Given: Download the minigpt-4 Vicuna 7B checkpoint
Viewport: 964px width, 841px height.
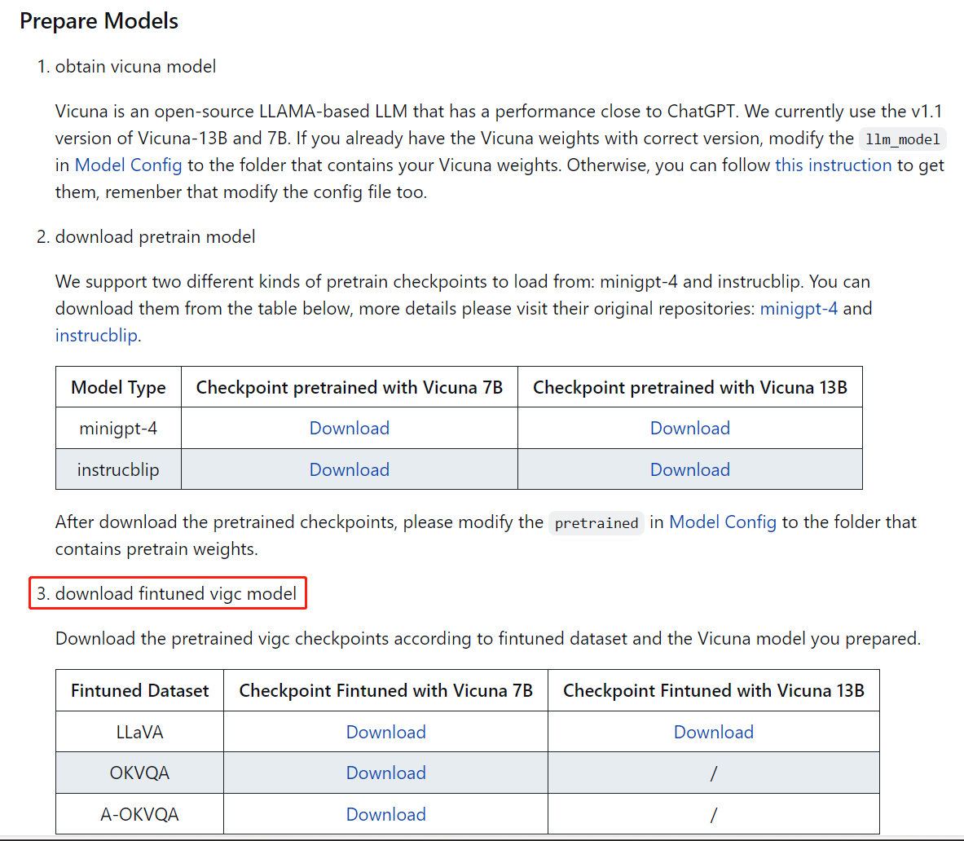Looking at the screenshot, I should (349, 427).
